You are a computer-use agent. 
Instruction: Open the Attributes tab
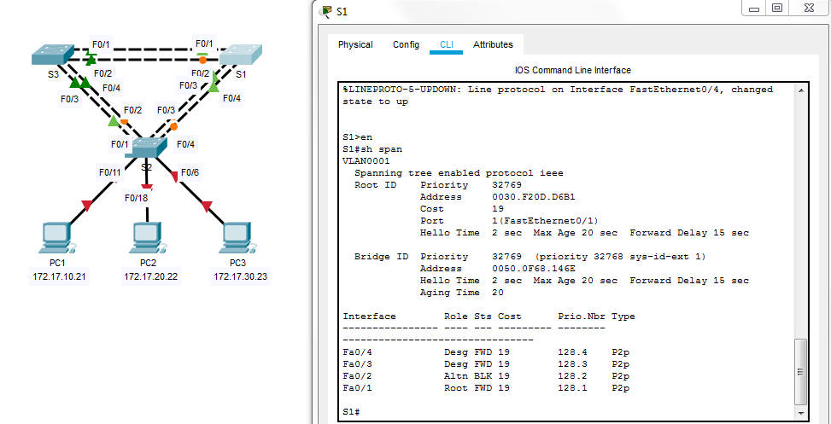493,44
